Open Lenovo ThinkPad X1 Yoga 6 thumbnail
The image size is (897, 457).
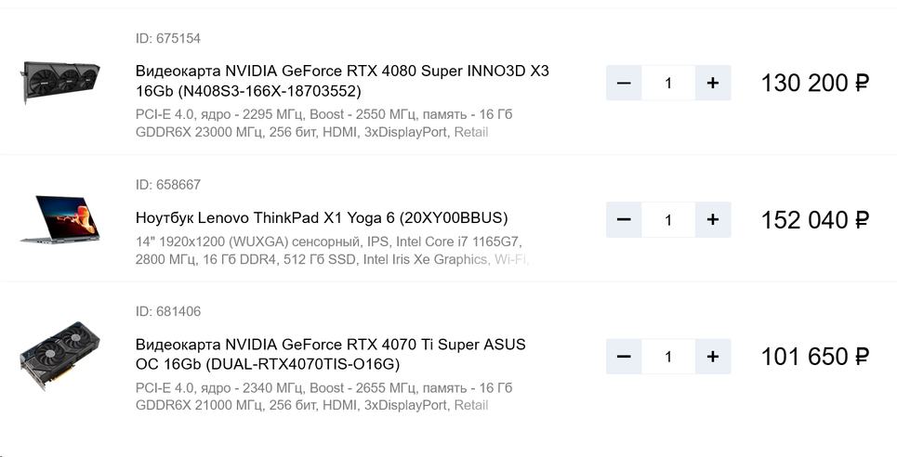60,219
